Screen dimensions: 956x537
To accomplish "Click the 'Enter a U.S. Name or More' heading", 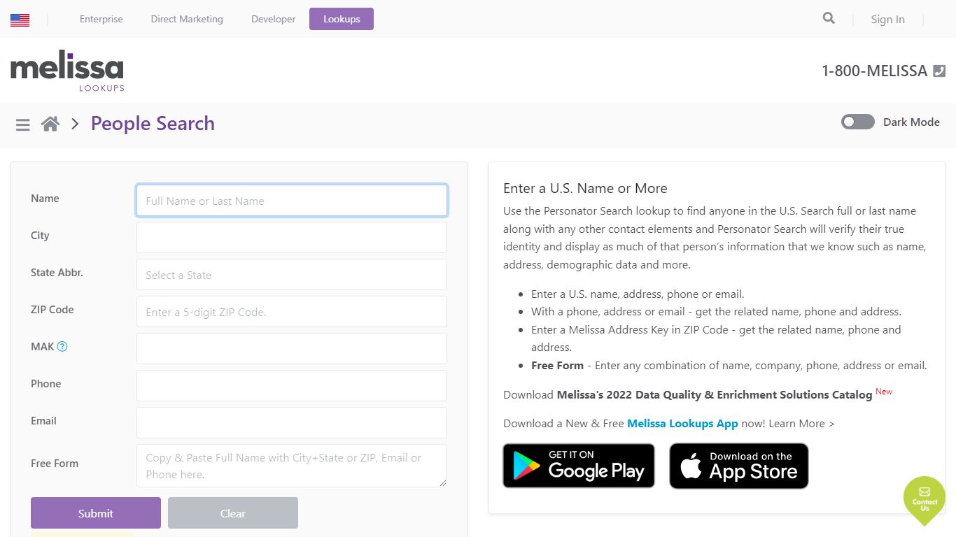I will pos(585,188).
